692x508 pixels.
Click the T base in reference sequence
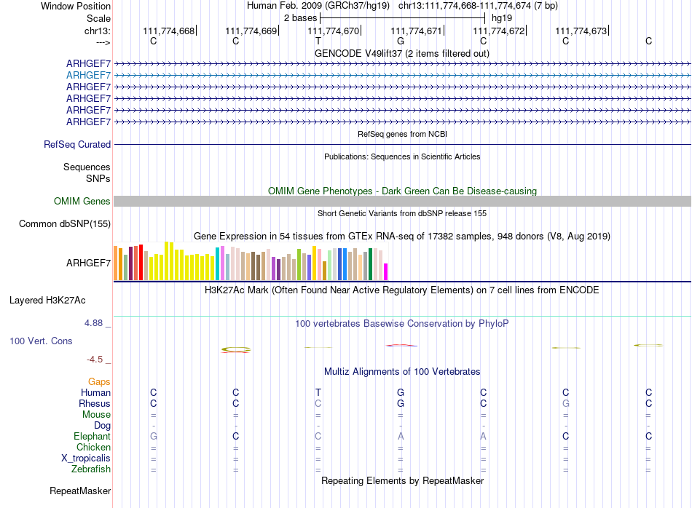(318, 41)
